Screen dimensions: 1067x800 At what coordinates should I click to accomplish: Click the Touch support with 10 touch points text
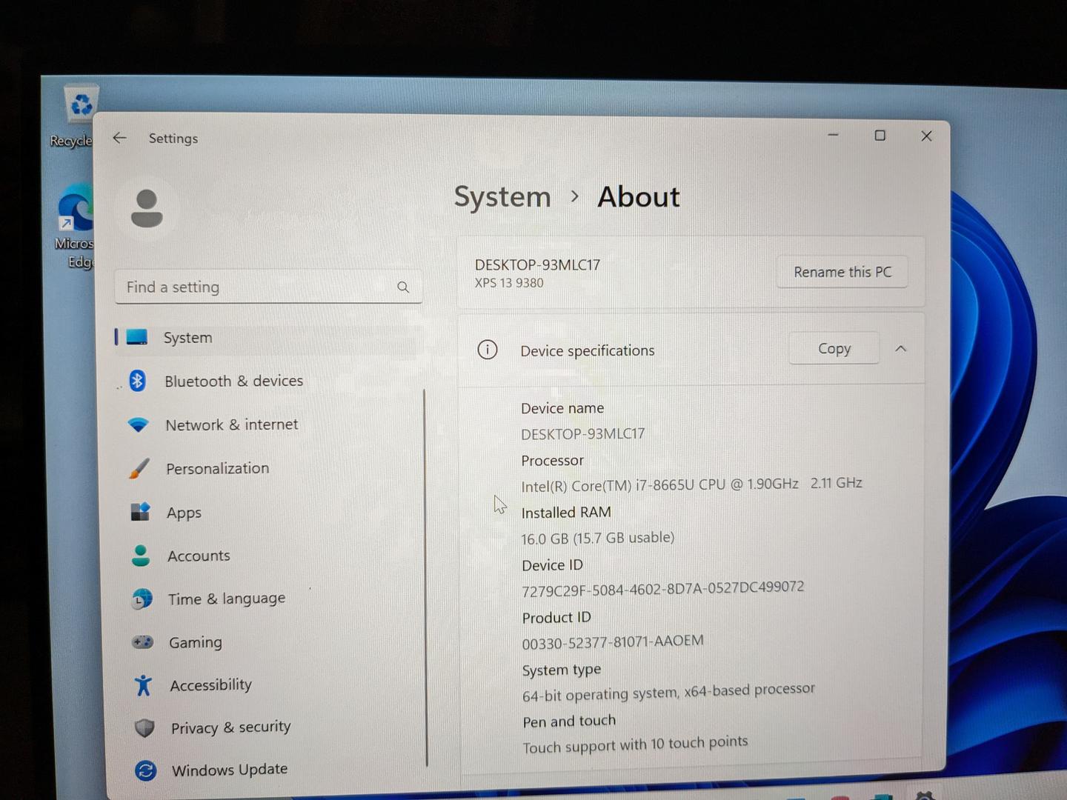[635, 744]
